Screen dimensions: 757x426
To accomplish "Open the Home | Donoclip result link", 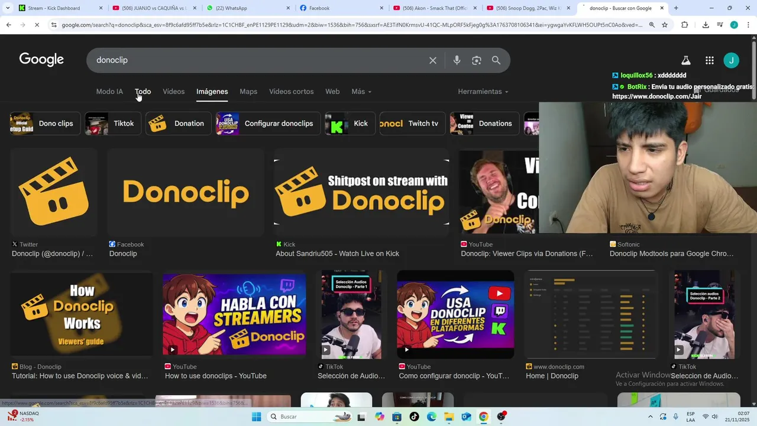I will tap(552, 376).
